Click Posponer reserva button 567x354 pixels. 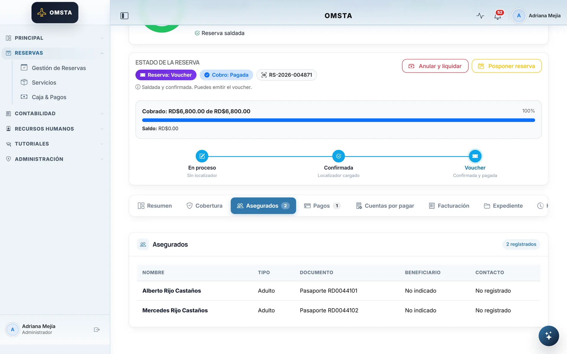click(506, 66)
